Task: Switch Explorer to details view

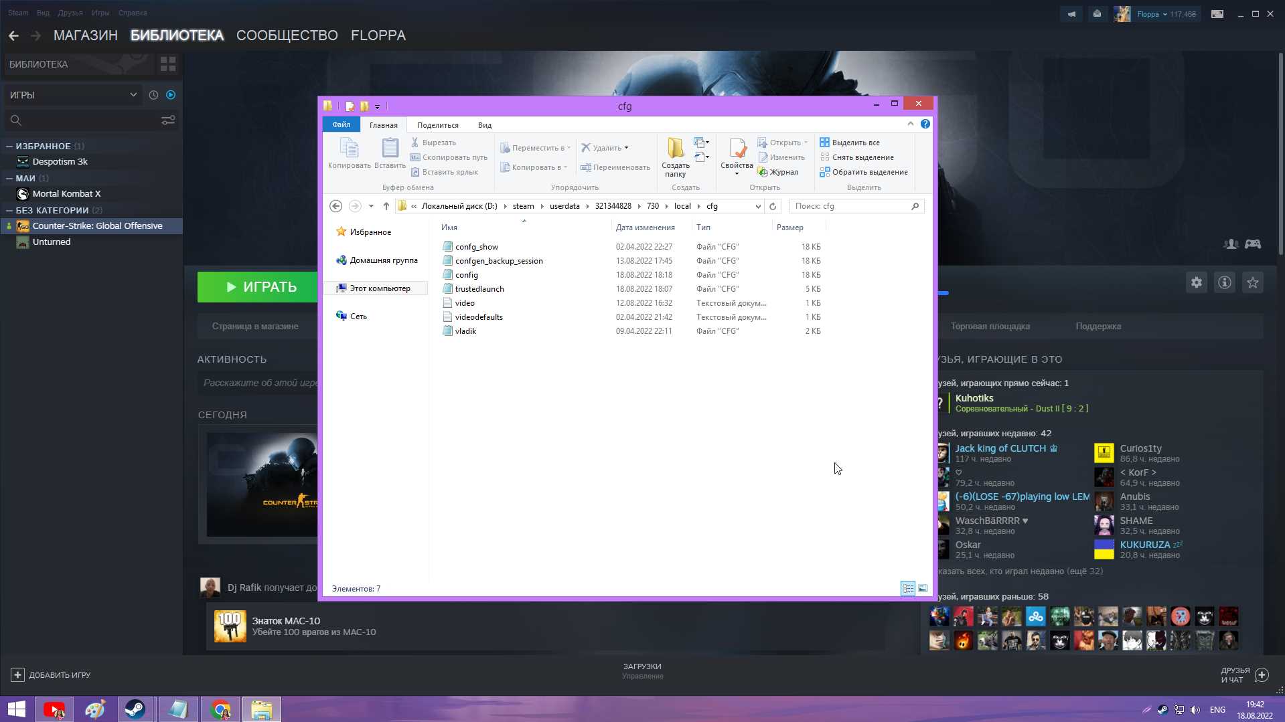Action: (908, 589)
